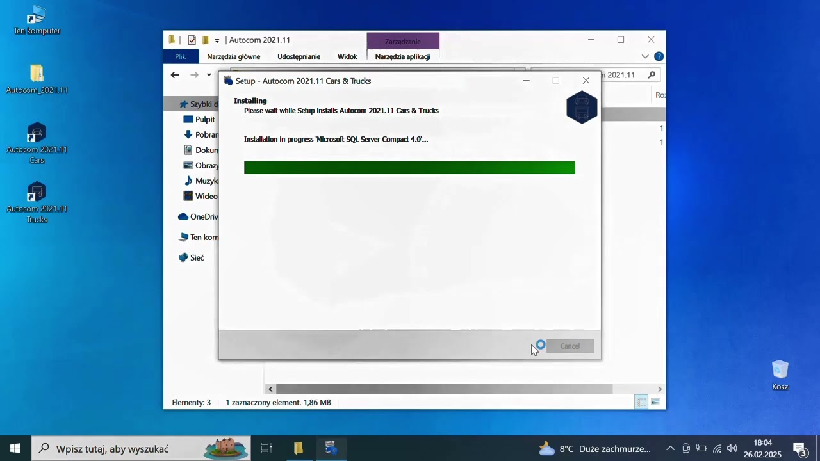Select Muzyka (Muzyk...) in Explorer sidebar
This screenshot has width=820, height=461.
pyautogui.click(x=201, y=181)
